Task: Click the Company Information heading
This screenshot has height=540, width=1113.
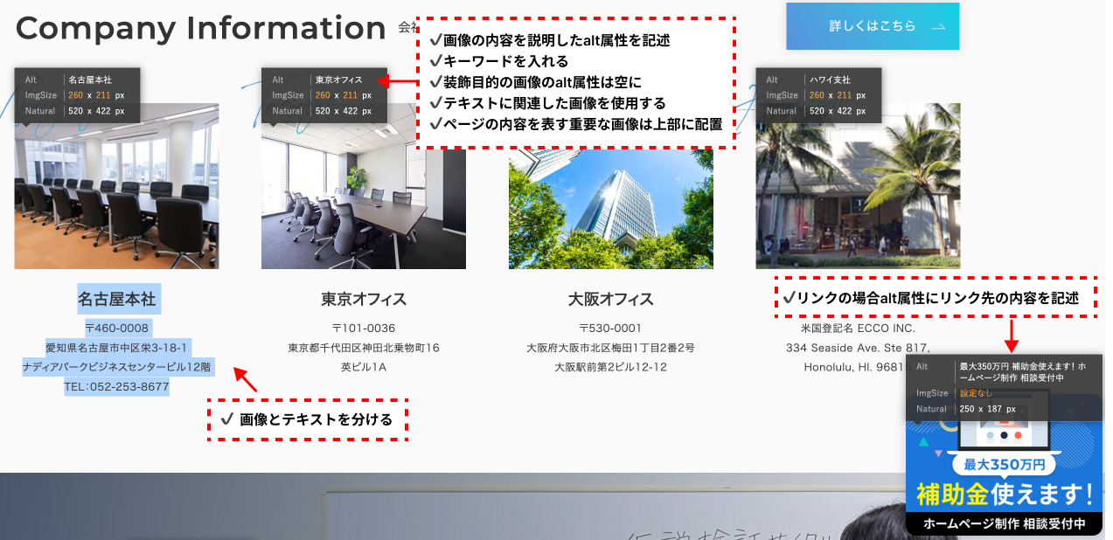Action: pos(200,29)
